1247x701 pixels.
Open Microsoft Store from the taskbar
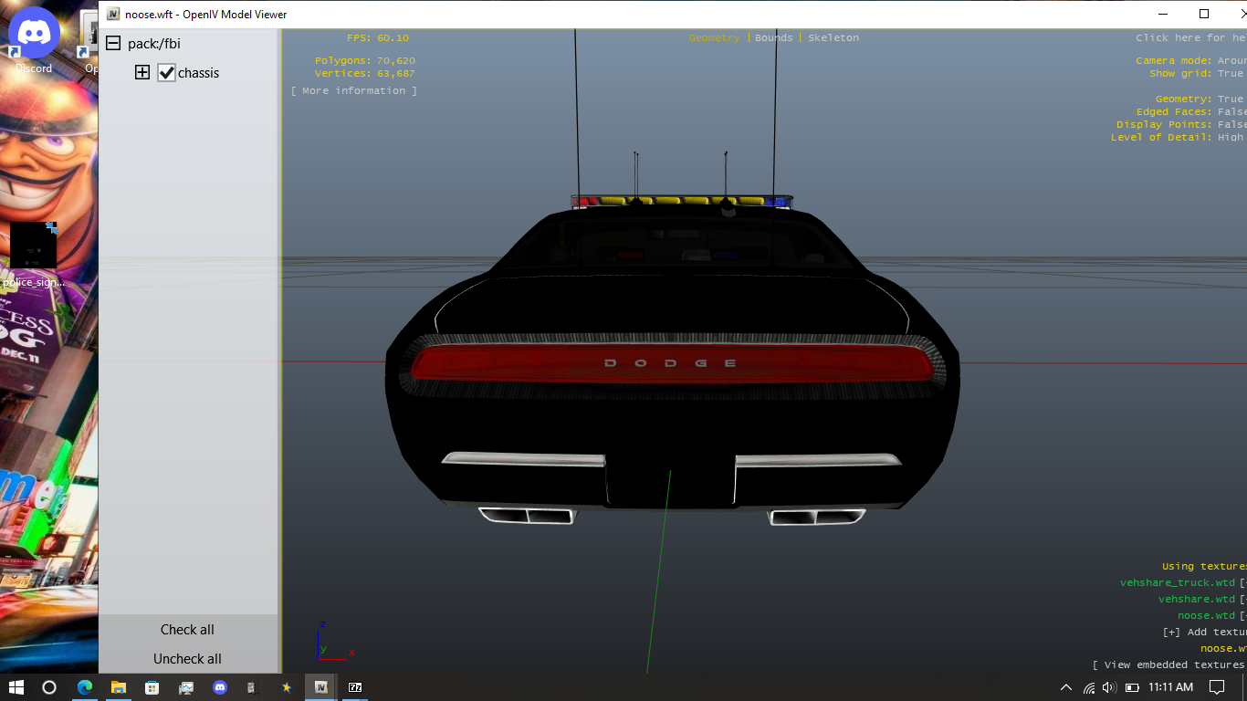point(152,686)
